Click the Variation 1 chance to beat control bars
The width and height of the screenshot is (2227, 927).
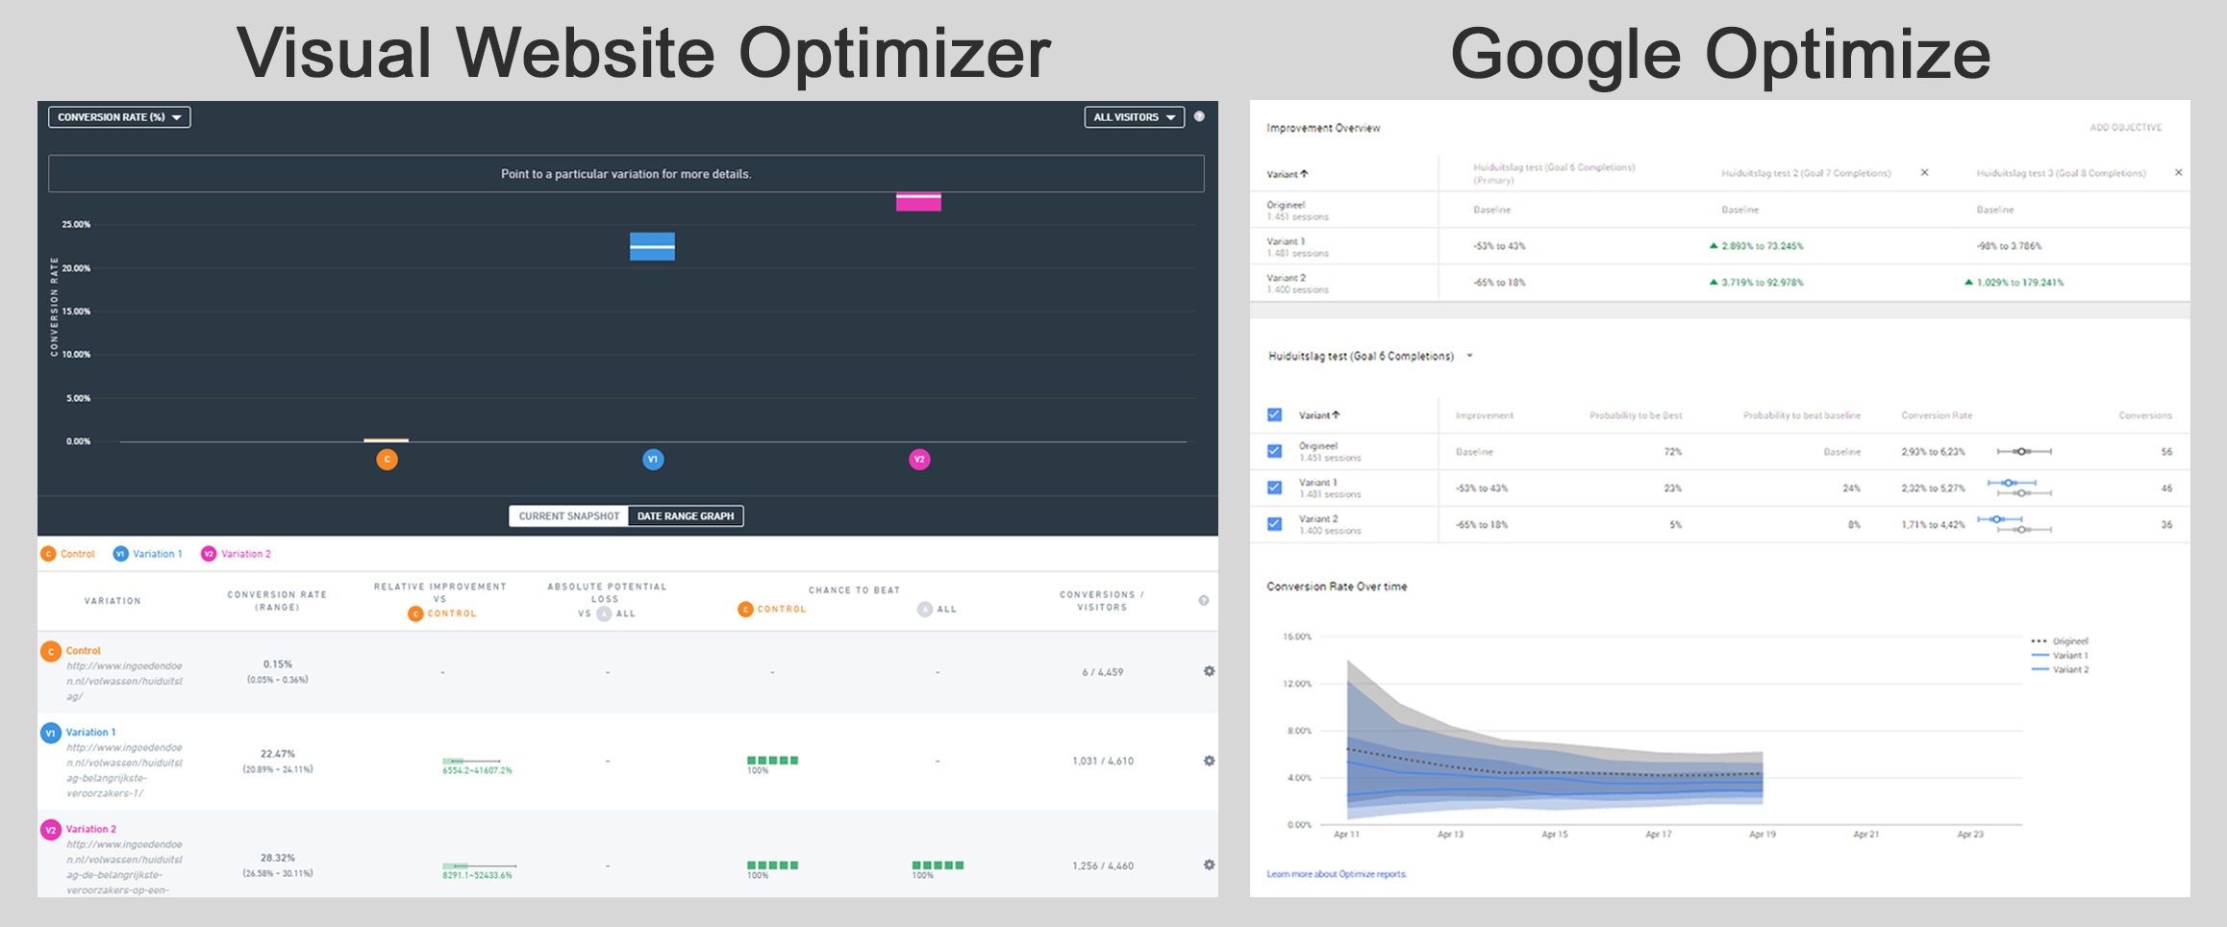773,760
